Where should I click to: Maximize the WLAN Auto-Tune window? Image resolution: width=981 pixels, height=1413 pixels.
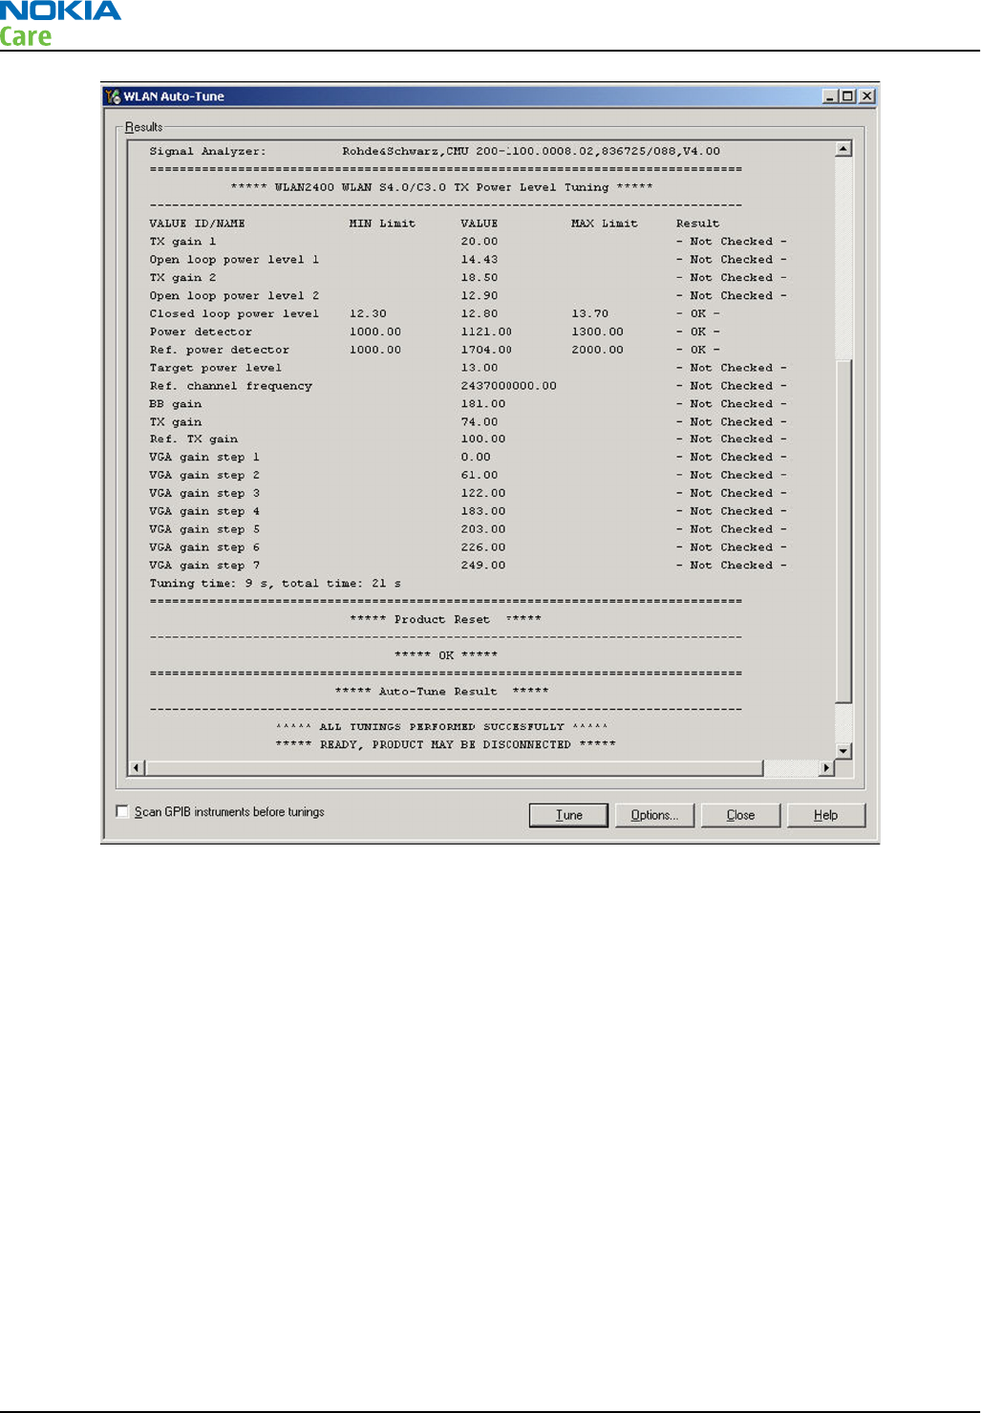(846, 96)
